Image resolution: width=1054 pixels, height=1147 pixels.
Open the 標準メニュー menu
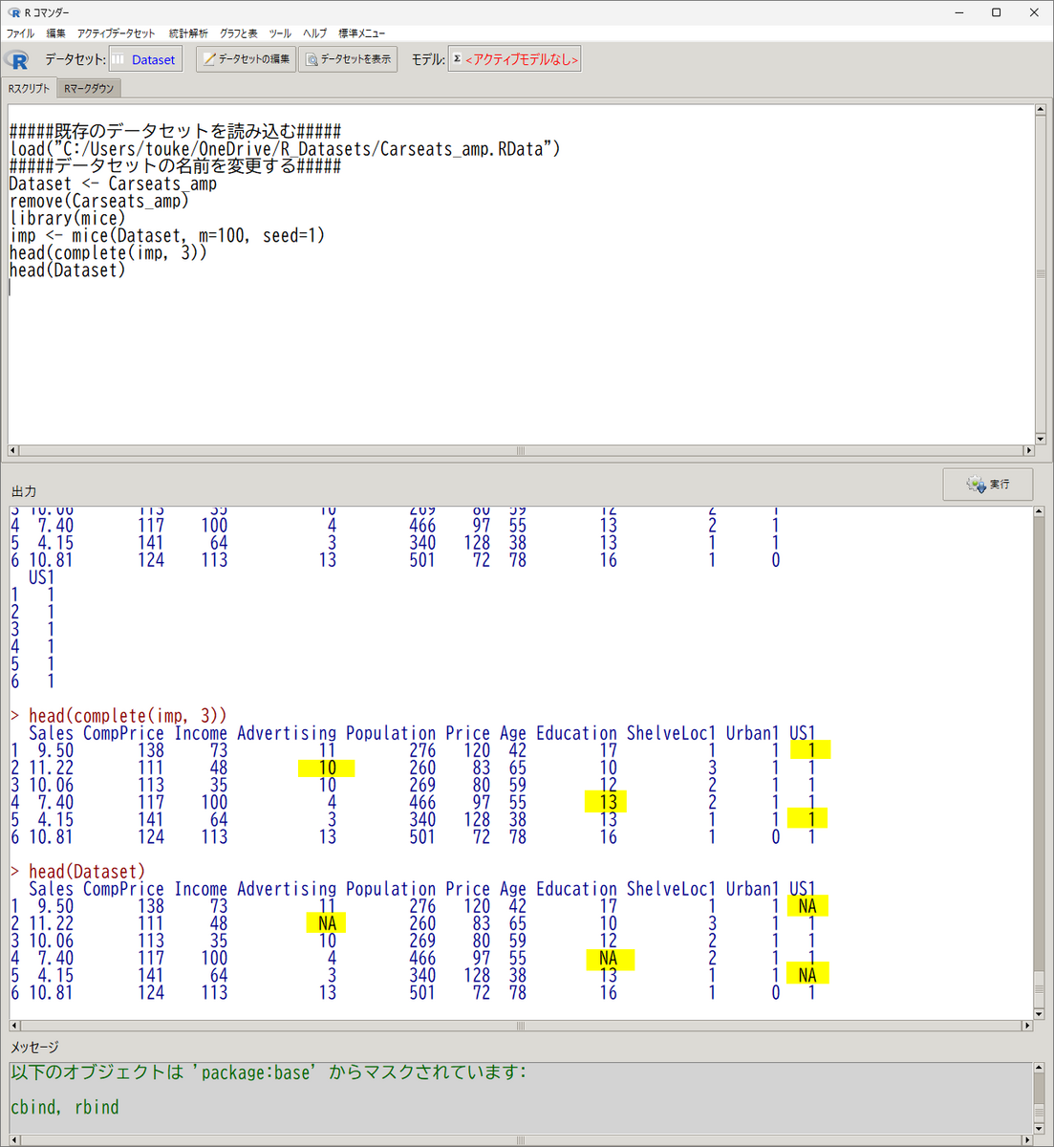pos(362,33)
